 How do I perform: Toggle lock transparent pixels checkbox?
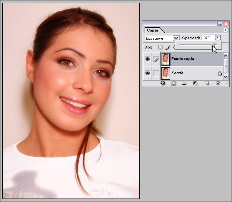[160, 47]
